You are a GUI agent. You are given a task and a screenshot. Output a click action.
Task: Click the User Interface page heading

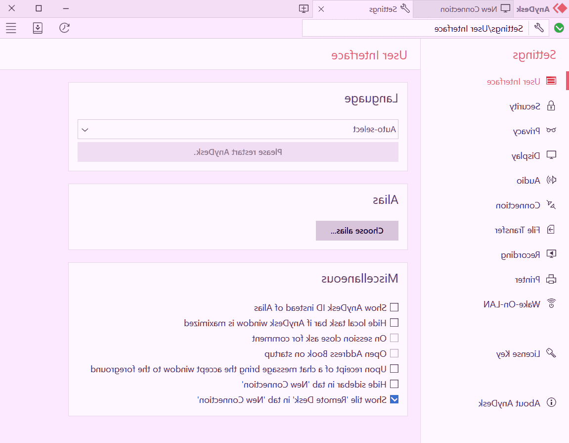(x=369, y=55)
